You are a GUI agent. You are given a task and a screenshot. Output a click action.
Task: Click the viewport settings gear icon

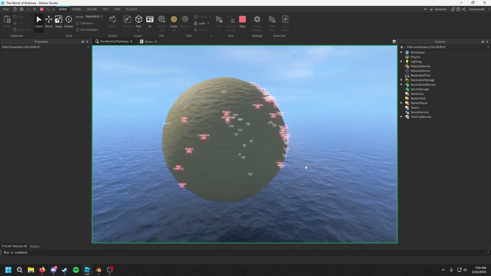pos(394,41)
